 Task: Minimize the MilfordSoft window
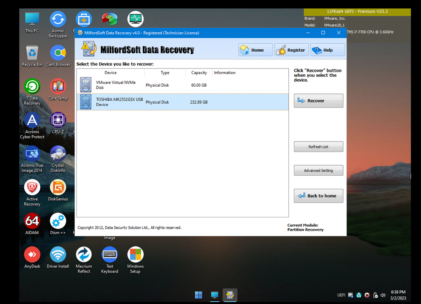308,33
